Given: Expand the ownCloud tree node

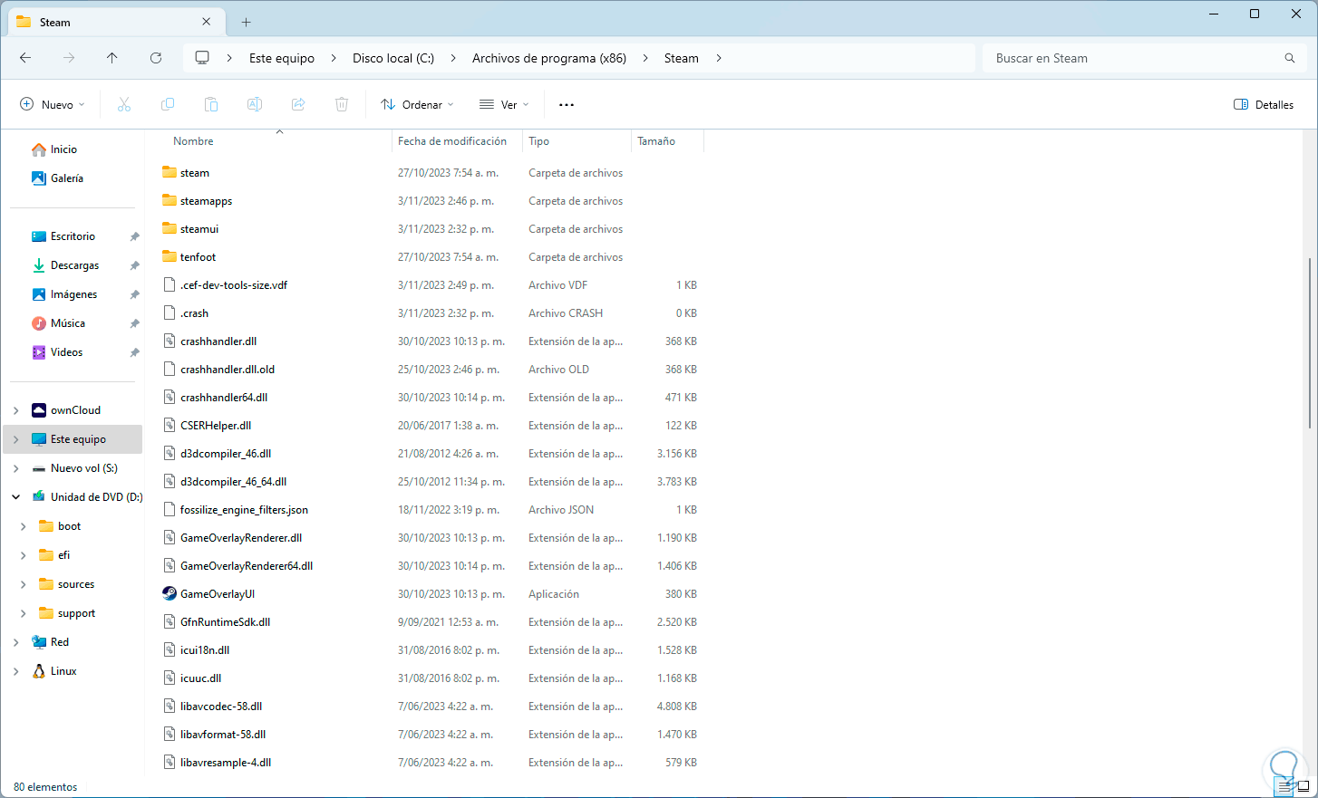Looking at the screenshot, I should point(16,410).
